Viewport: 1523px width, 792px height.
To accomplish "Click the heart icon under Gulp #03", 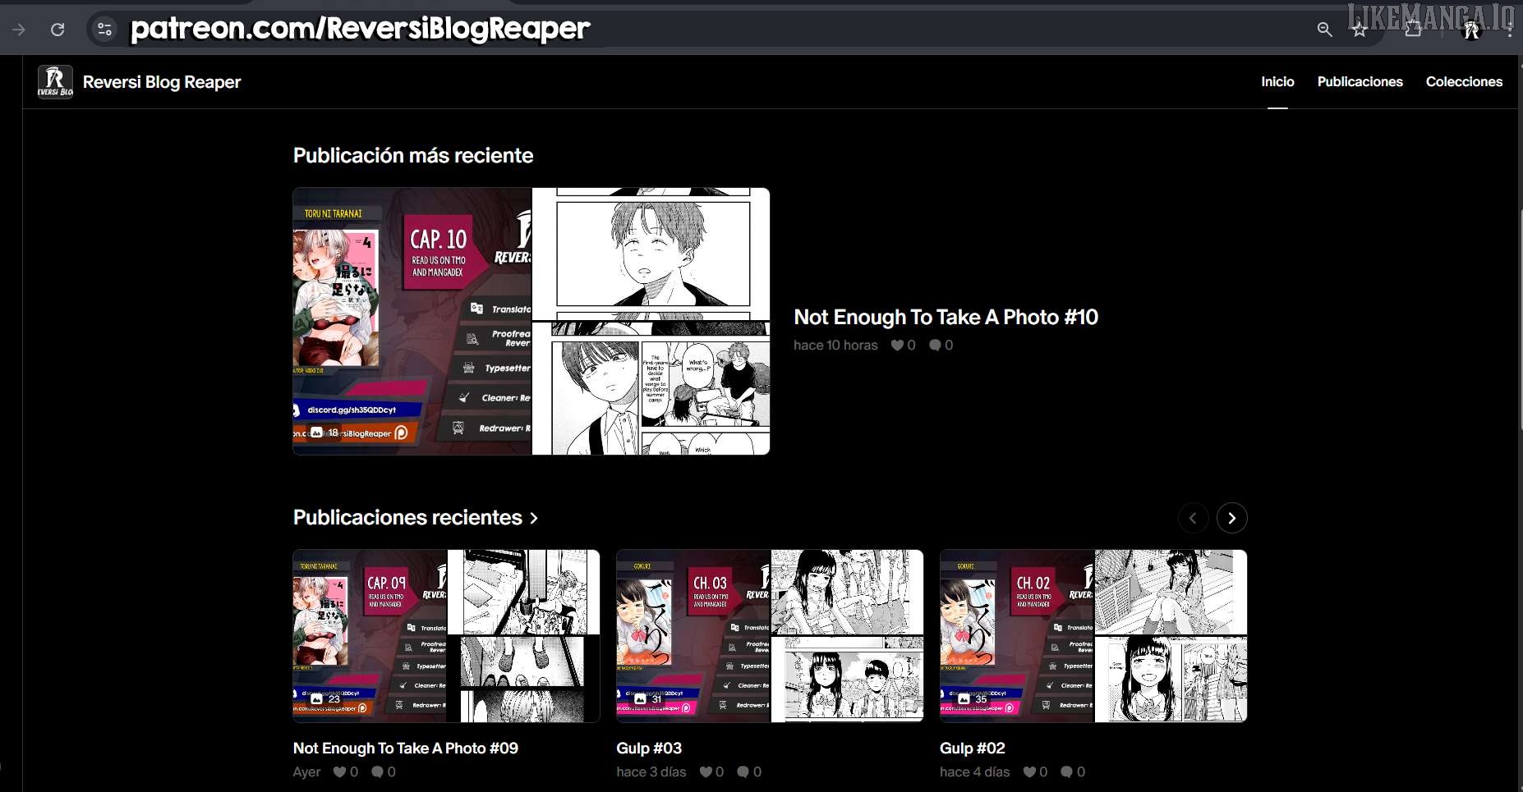I will pyautogui.click(x=706, y=772).
